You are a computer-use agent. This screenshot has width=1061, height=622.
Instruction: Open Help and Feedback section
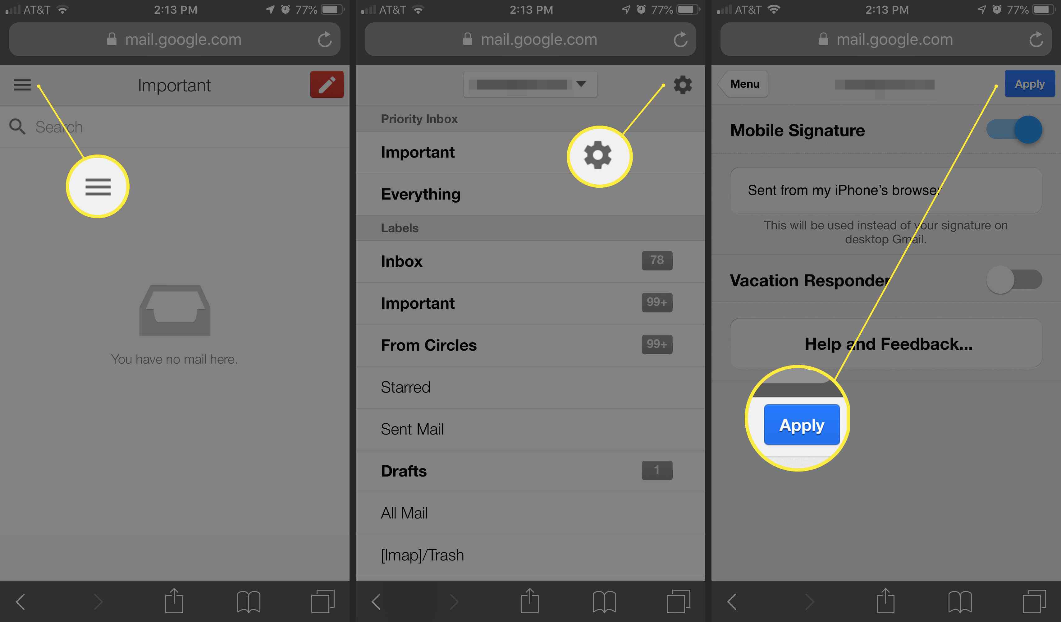tap(886, 343)
